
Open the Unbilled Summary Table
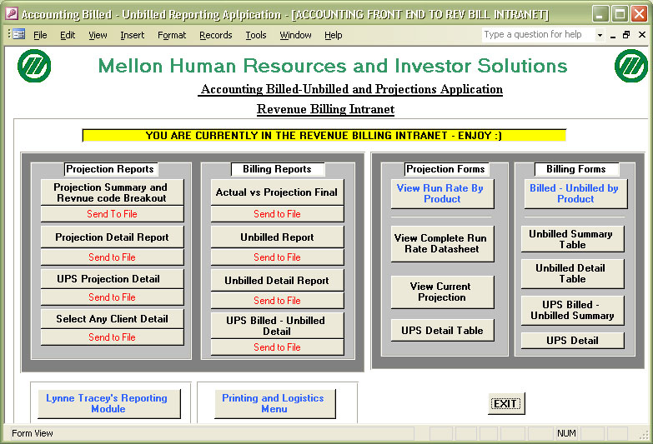[573, 239]
